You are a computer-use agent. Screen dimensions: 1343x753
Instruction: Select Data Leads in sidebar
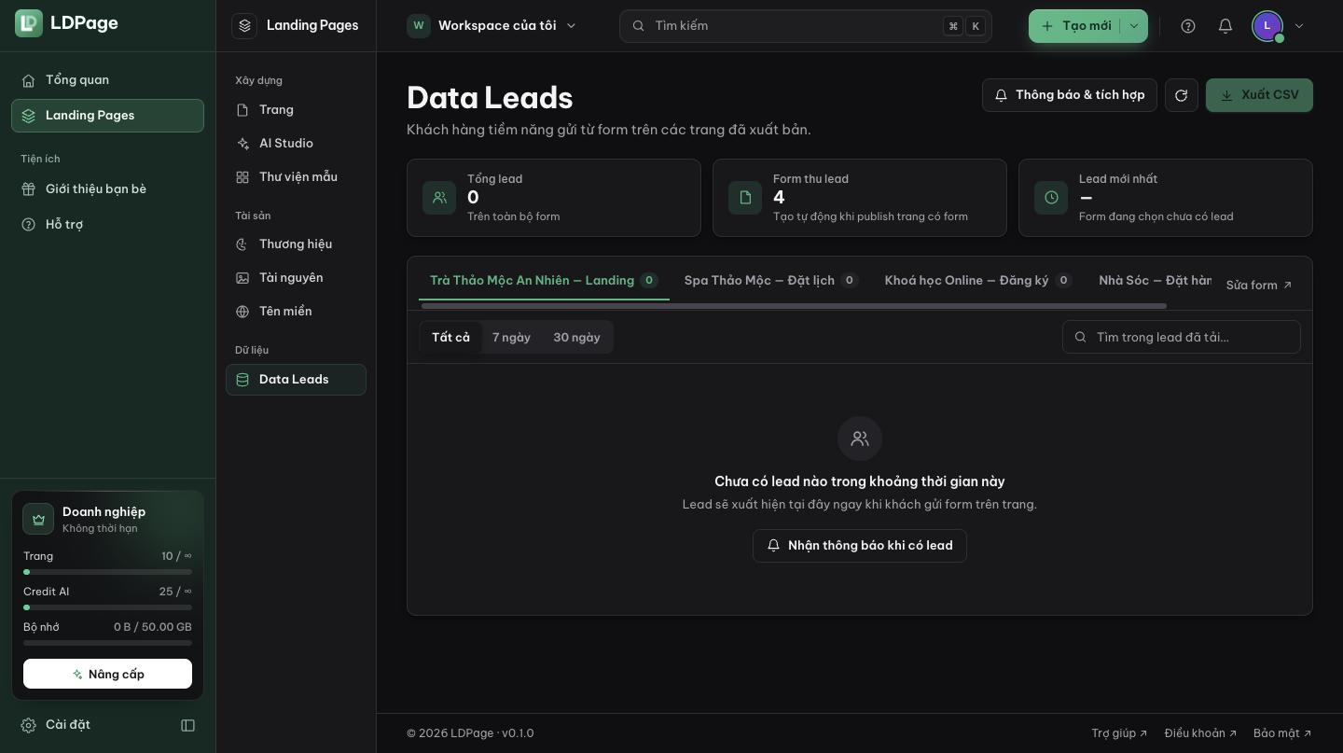pyautogui.click(x=296, y=380)
